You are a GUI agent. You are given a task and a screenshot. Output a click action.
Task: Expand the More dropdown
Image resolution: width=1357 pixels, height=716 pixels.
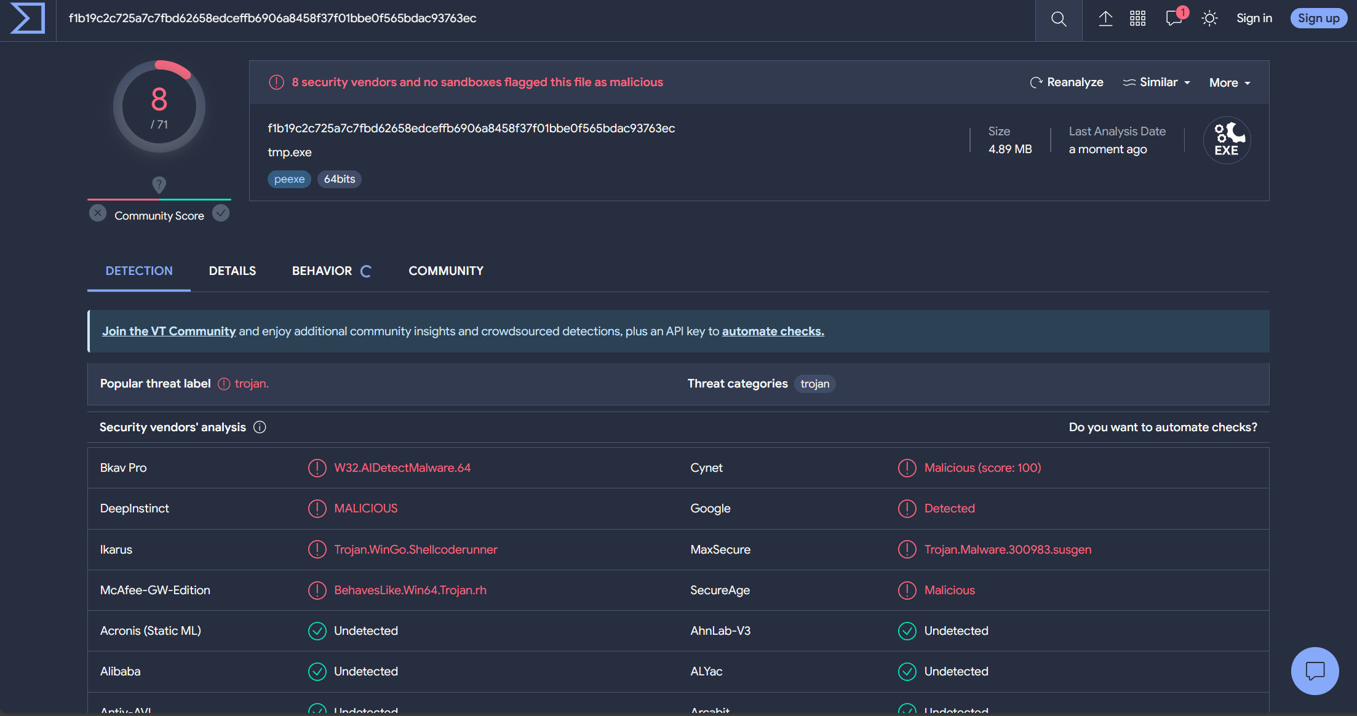pyautogui.click(x=1230, y=82)
